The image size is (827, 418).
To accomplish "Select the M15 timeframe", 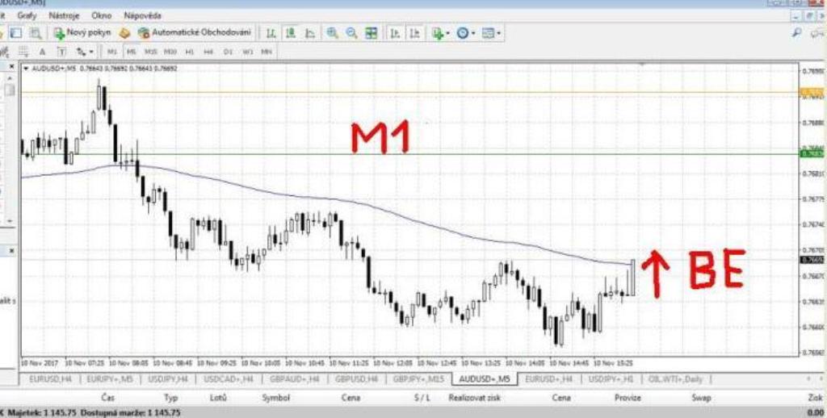I will click(151, 52).
